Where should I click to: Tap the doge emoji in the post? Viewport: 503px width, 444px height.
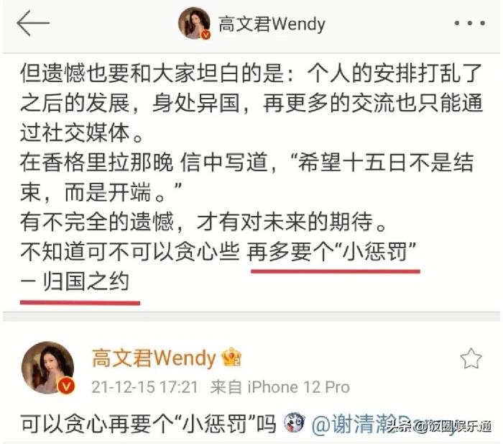[x=294, y=422]
